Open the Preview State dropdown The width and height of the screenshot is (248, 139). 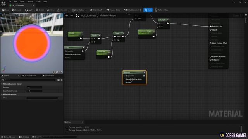pos(114,10)
